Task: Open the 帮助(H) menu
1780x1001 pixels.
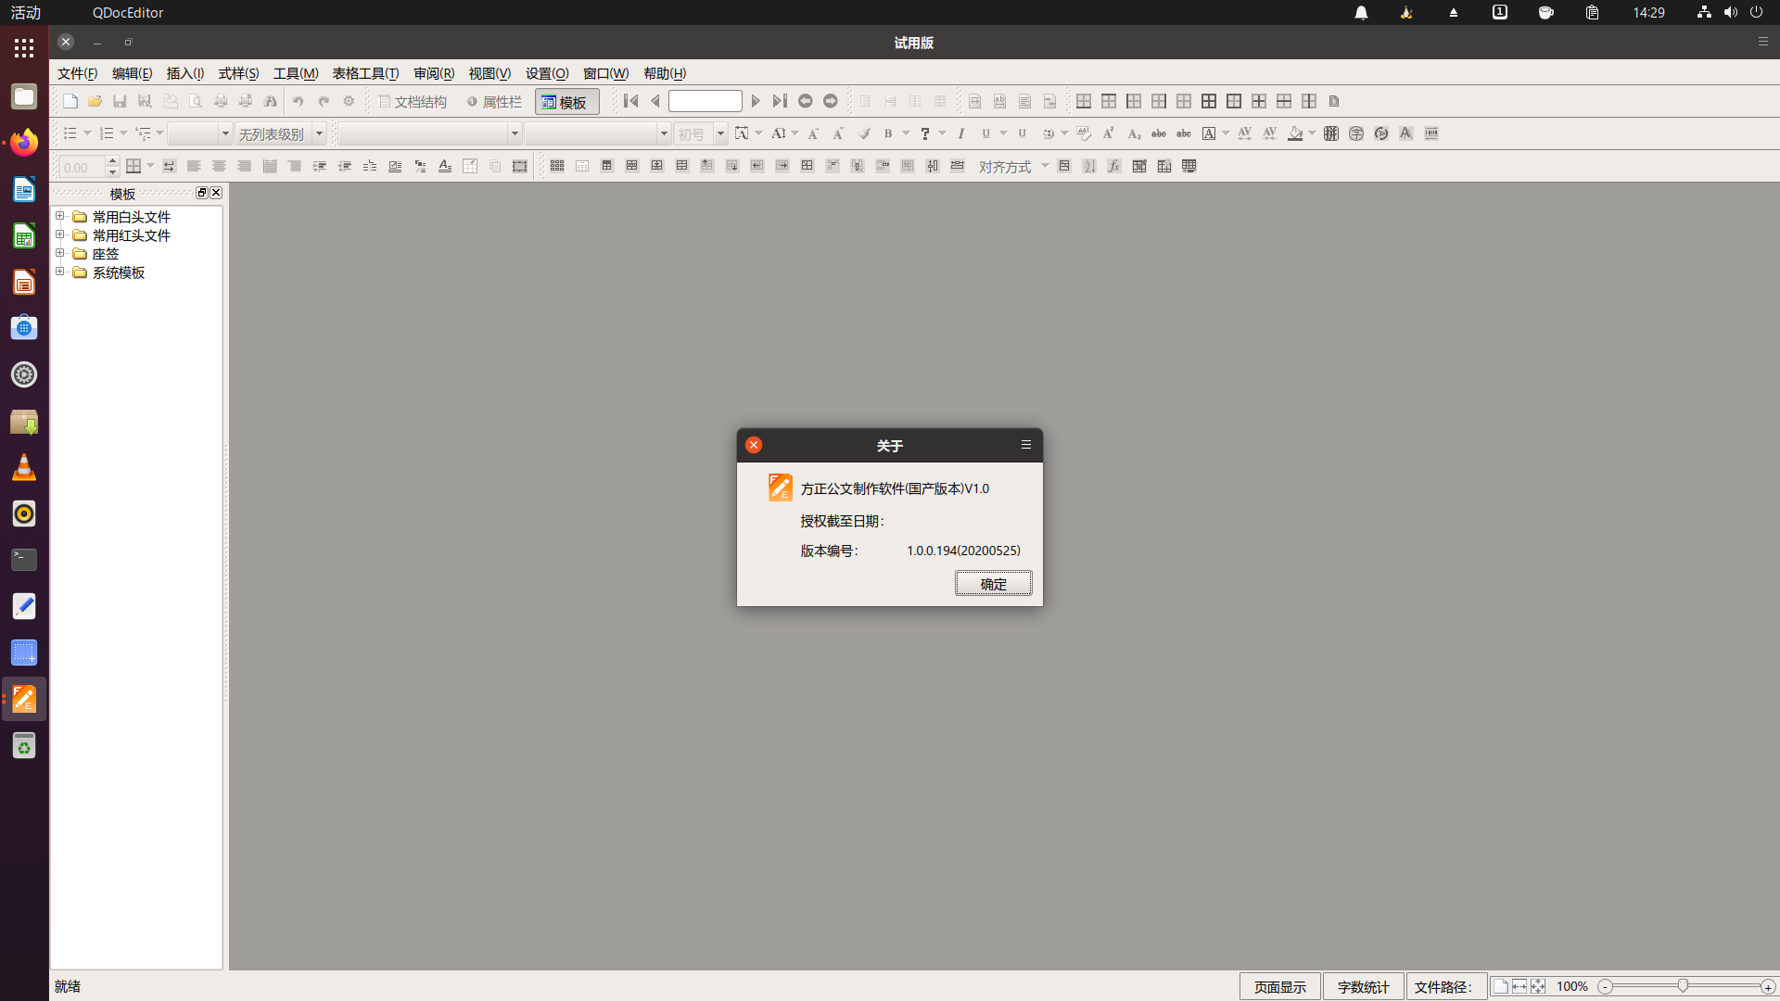Action: (x=665, y=73)
